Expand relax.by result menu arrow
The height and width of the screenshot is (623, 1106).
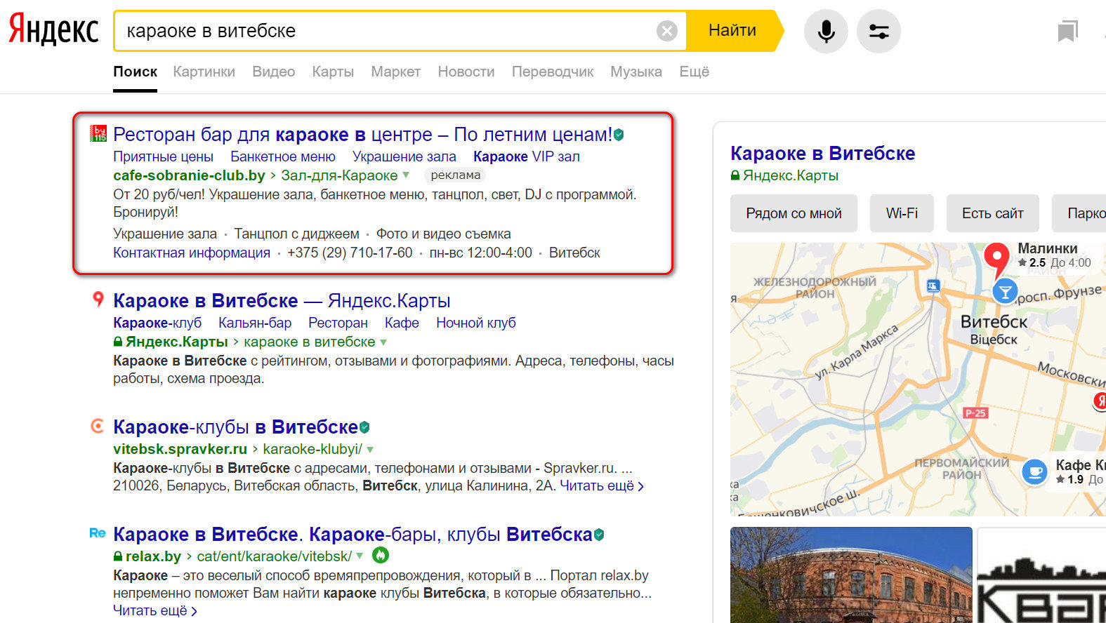pyautogui.click(x=360, y=556)
